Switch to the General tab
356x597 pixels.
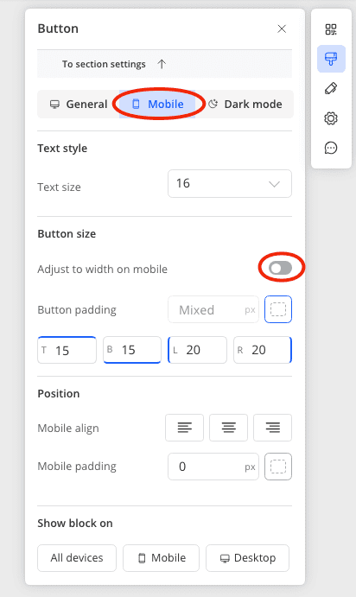tap(79, 104)
